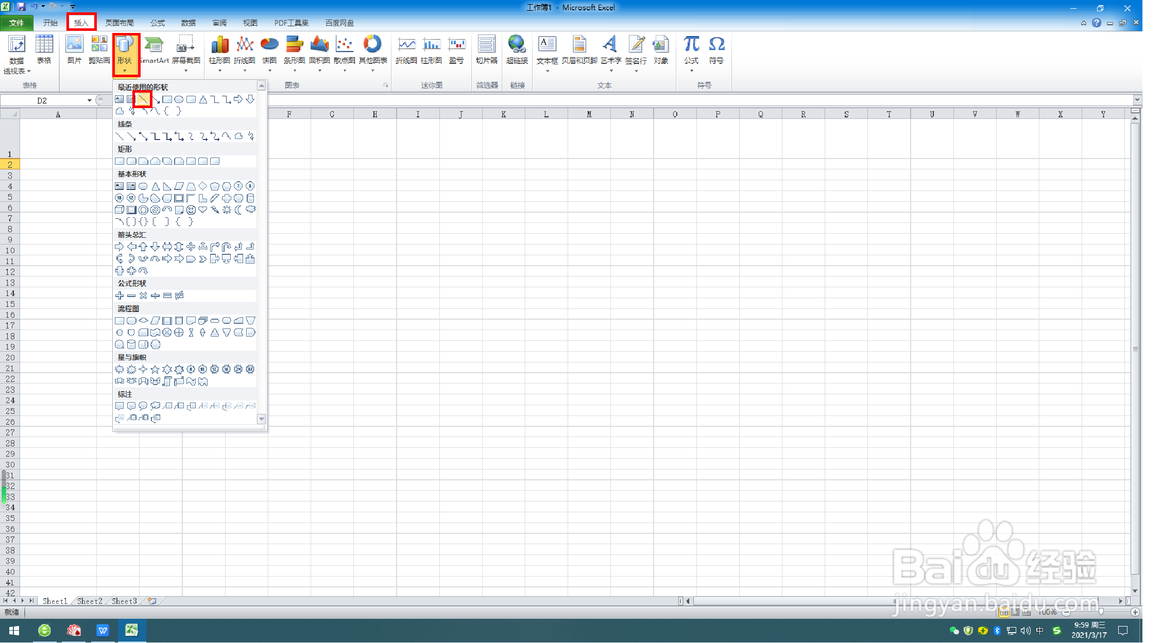The image size is (1162, 643).
Task: Pick the vertical scroll banner shape
Action: (167, 381)
